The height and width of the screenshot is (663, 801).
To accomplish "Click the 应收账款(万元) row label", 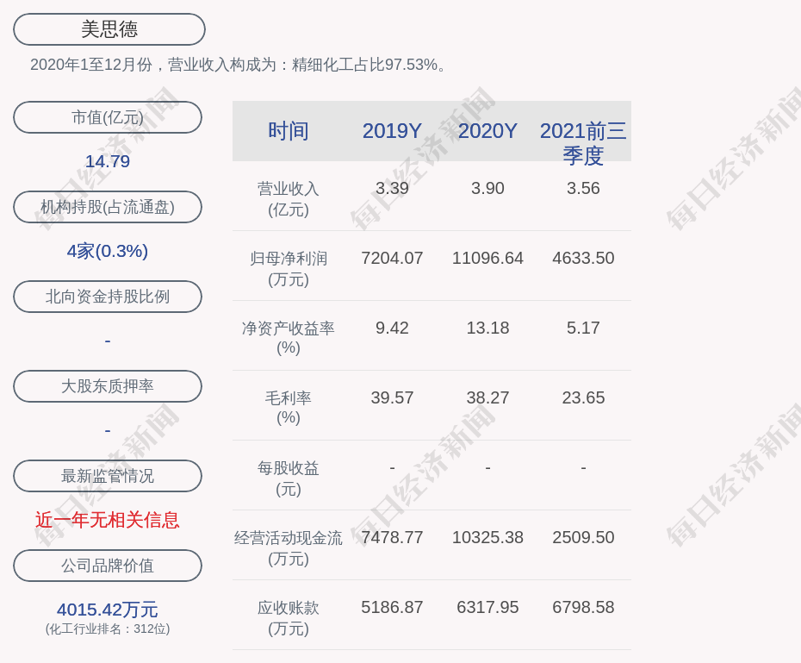I will click(x=289, y=618).
